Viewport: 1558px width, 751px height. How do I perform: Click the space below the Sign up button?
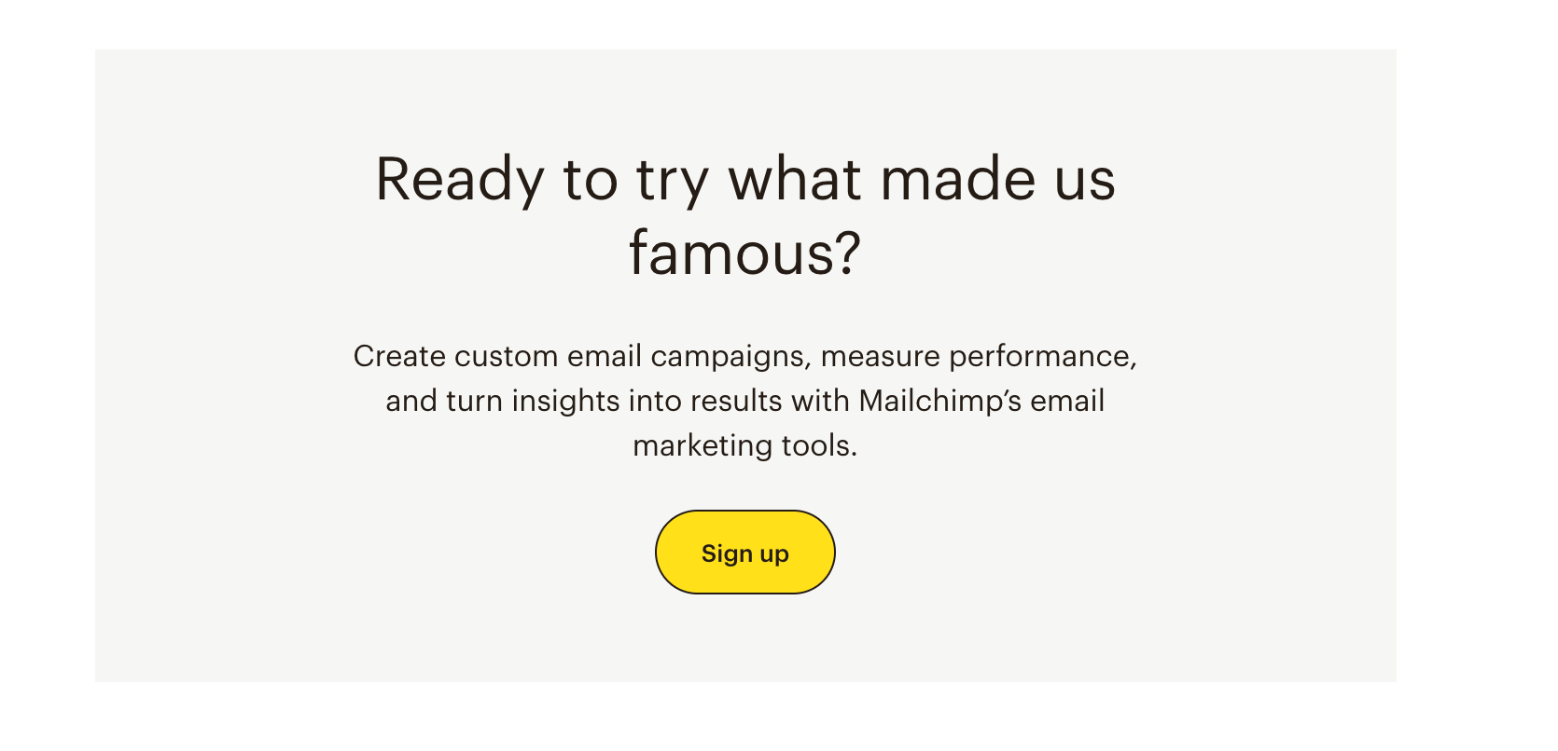click(x=744, y=638)
